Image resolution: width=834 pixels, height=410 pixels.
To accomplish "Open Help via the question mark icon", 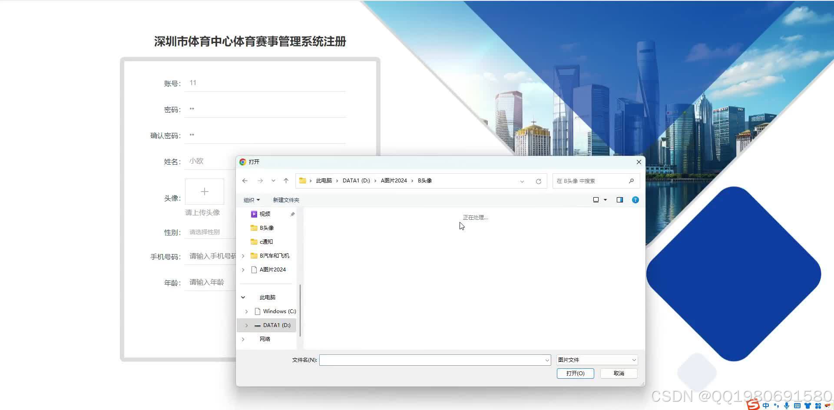I will [635, 200].
